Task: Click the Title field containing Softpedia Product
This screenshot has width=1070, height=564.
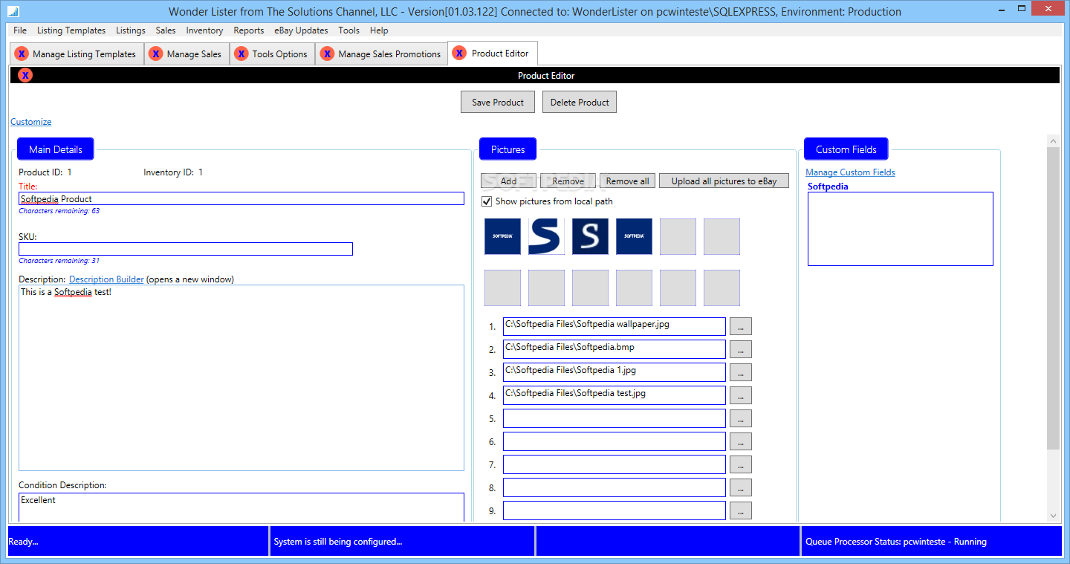Action: pyautogui.click(x=241, y=198)
